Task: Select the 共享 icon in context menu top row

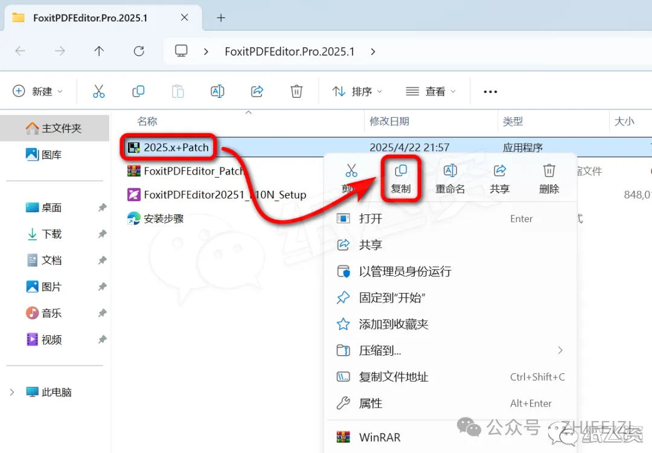Action: [499, 179]
